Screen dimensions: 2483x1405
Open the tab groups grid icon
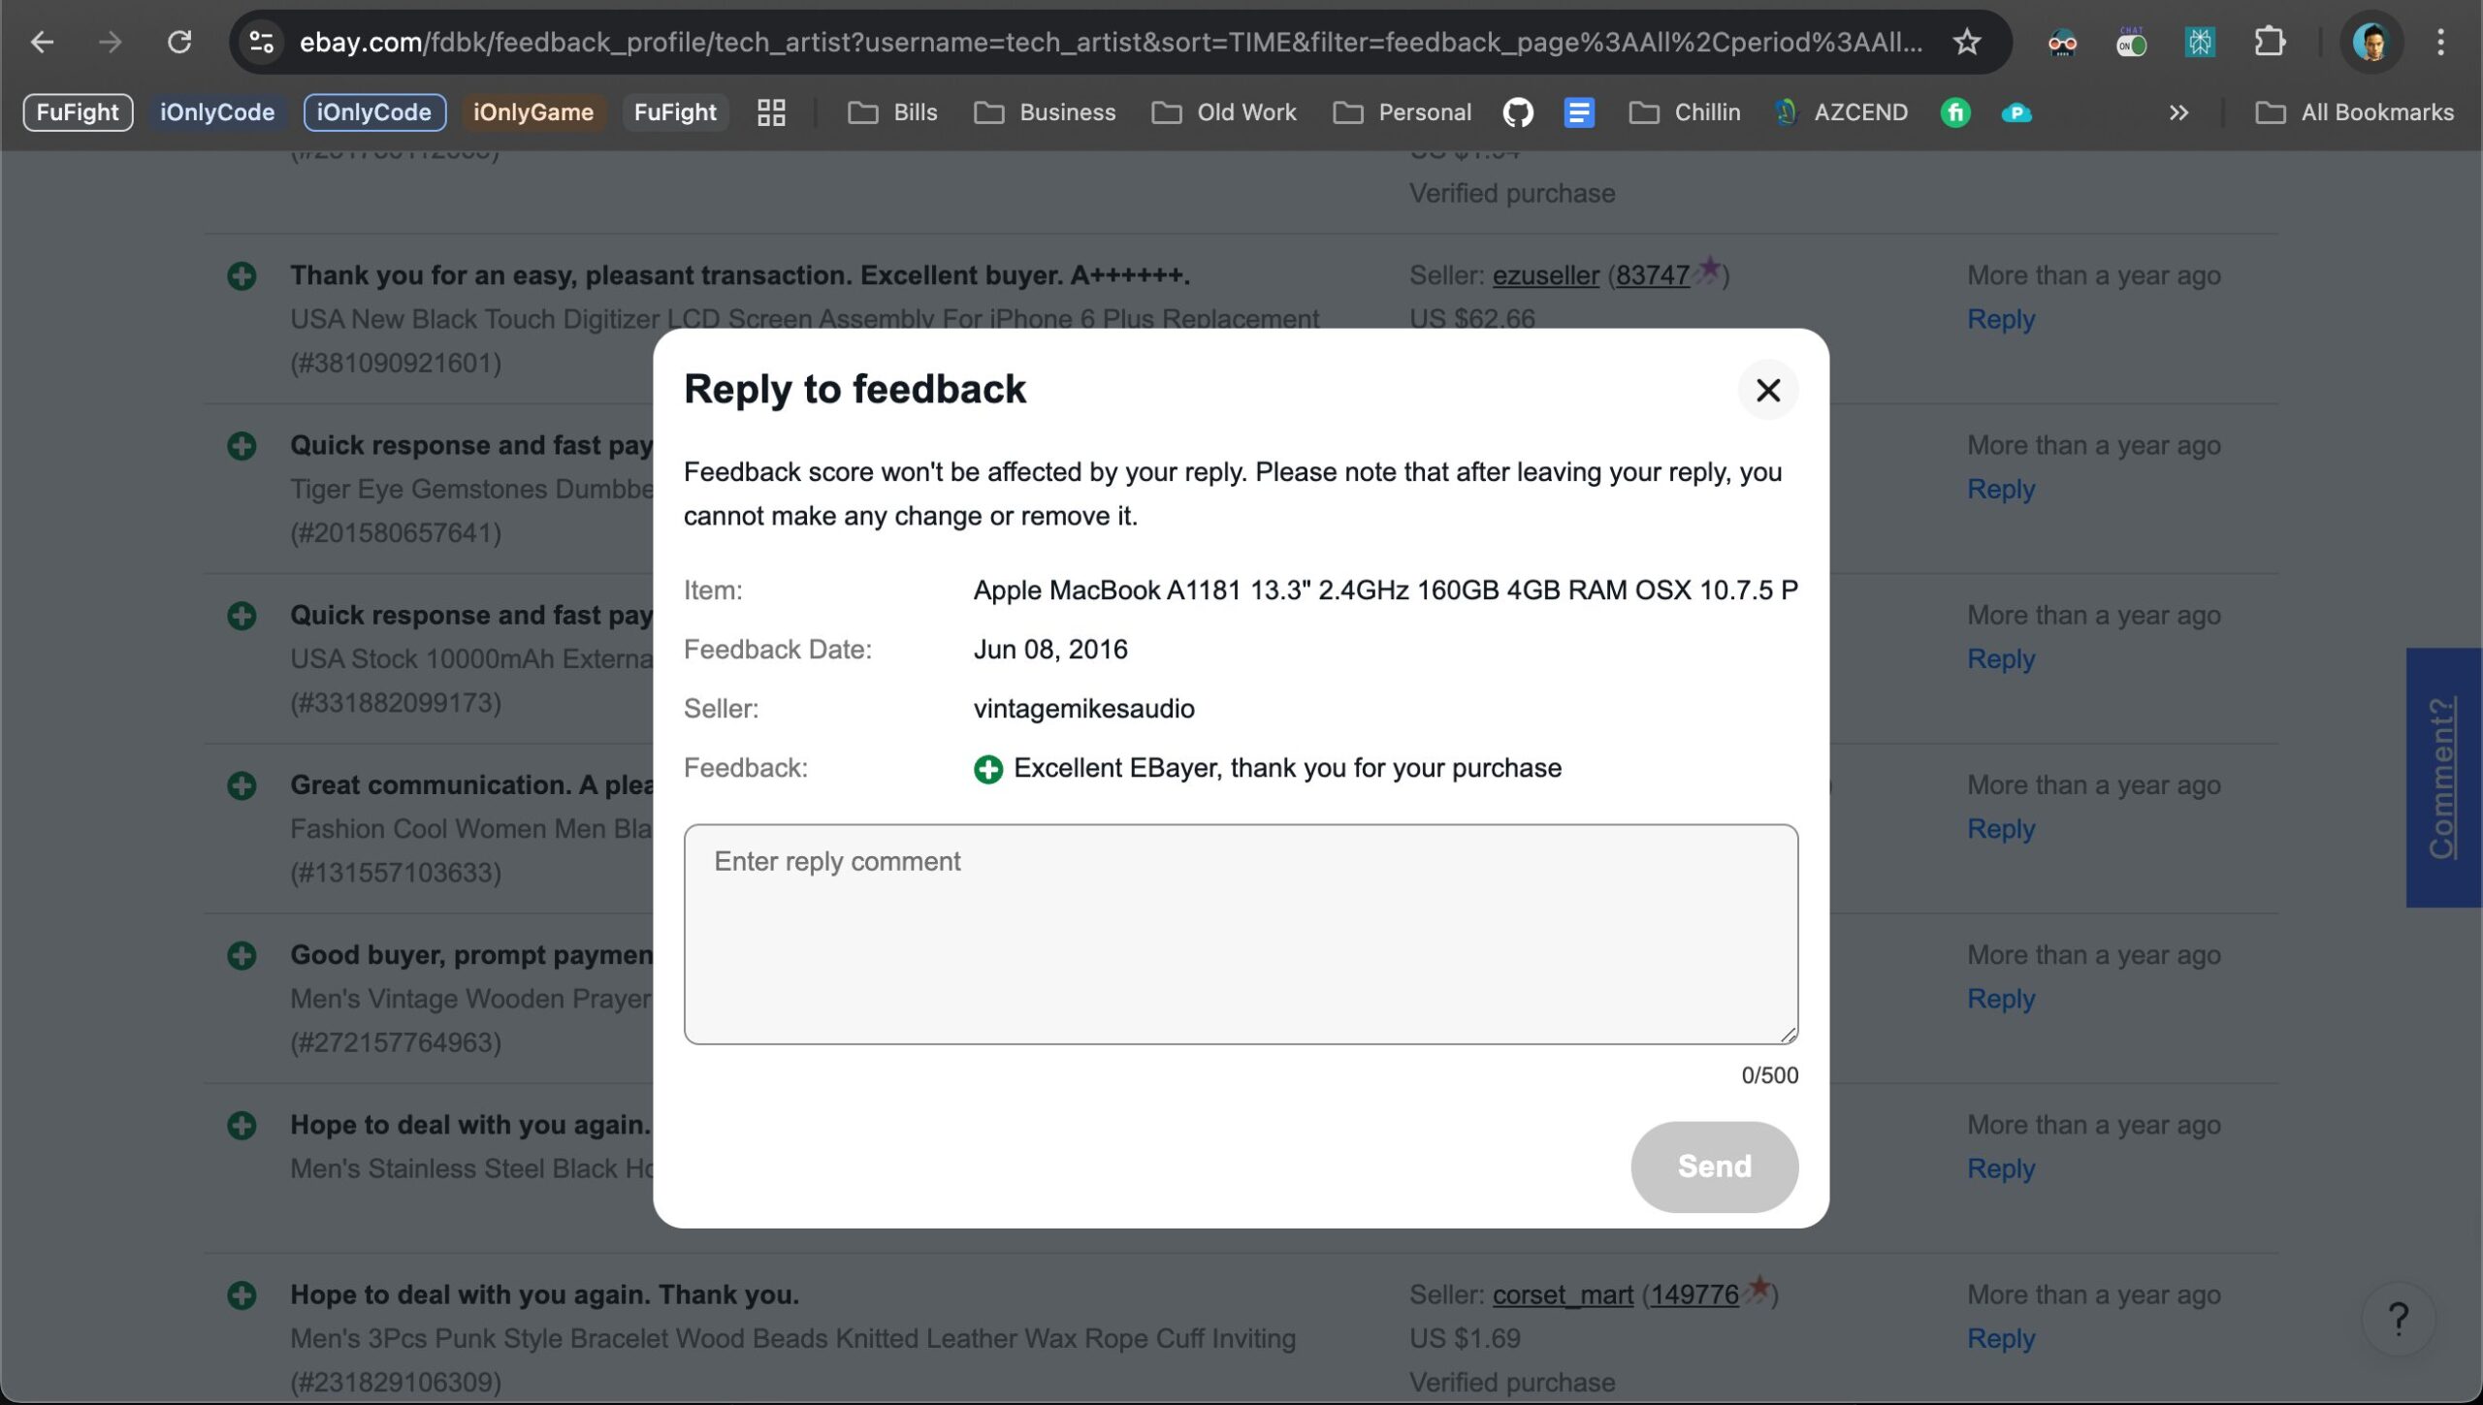(771, 112)
